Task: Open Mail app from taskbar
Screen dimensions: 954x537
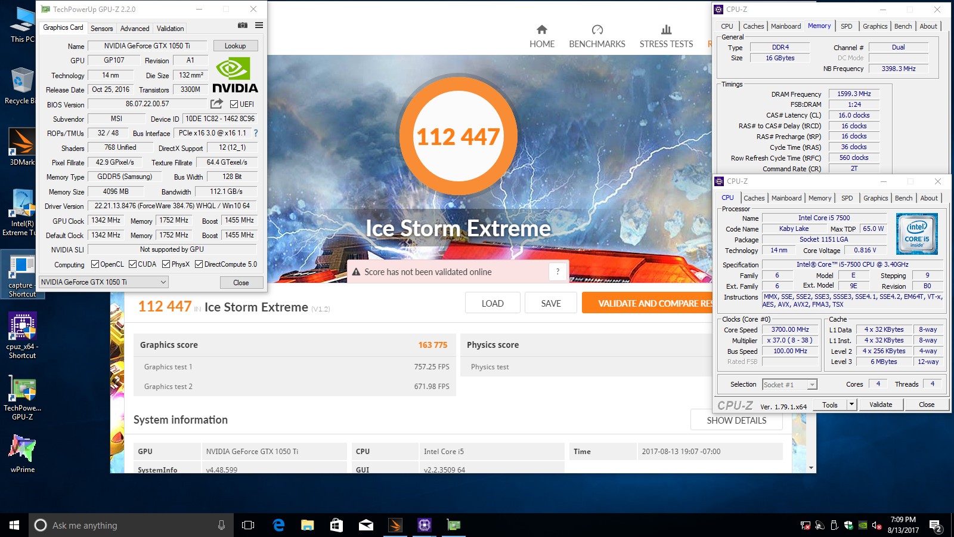Action: (x=366, y=525)
